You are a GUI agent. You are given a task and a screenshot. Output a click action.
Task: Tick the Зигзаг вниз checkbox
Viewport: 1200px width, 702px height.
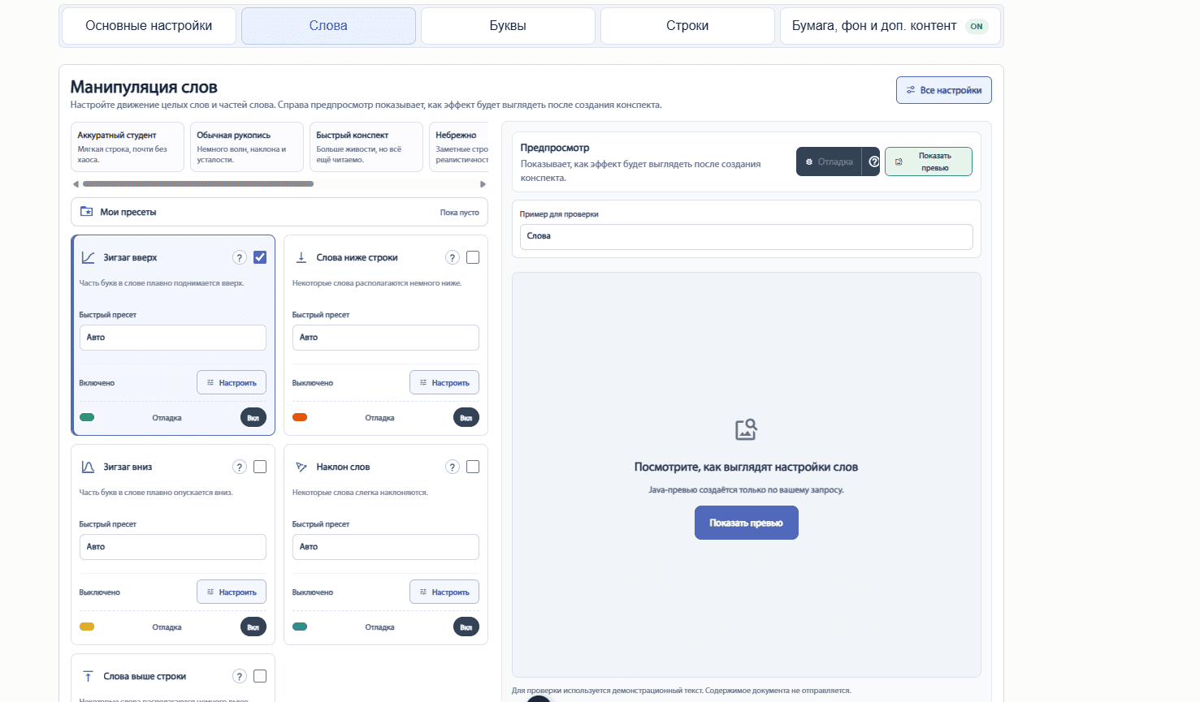260,467
